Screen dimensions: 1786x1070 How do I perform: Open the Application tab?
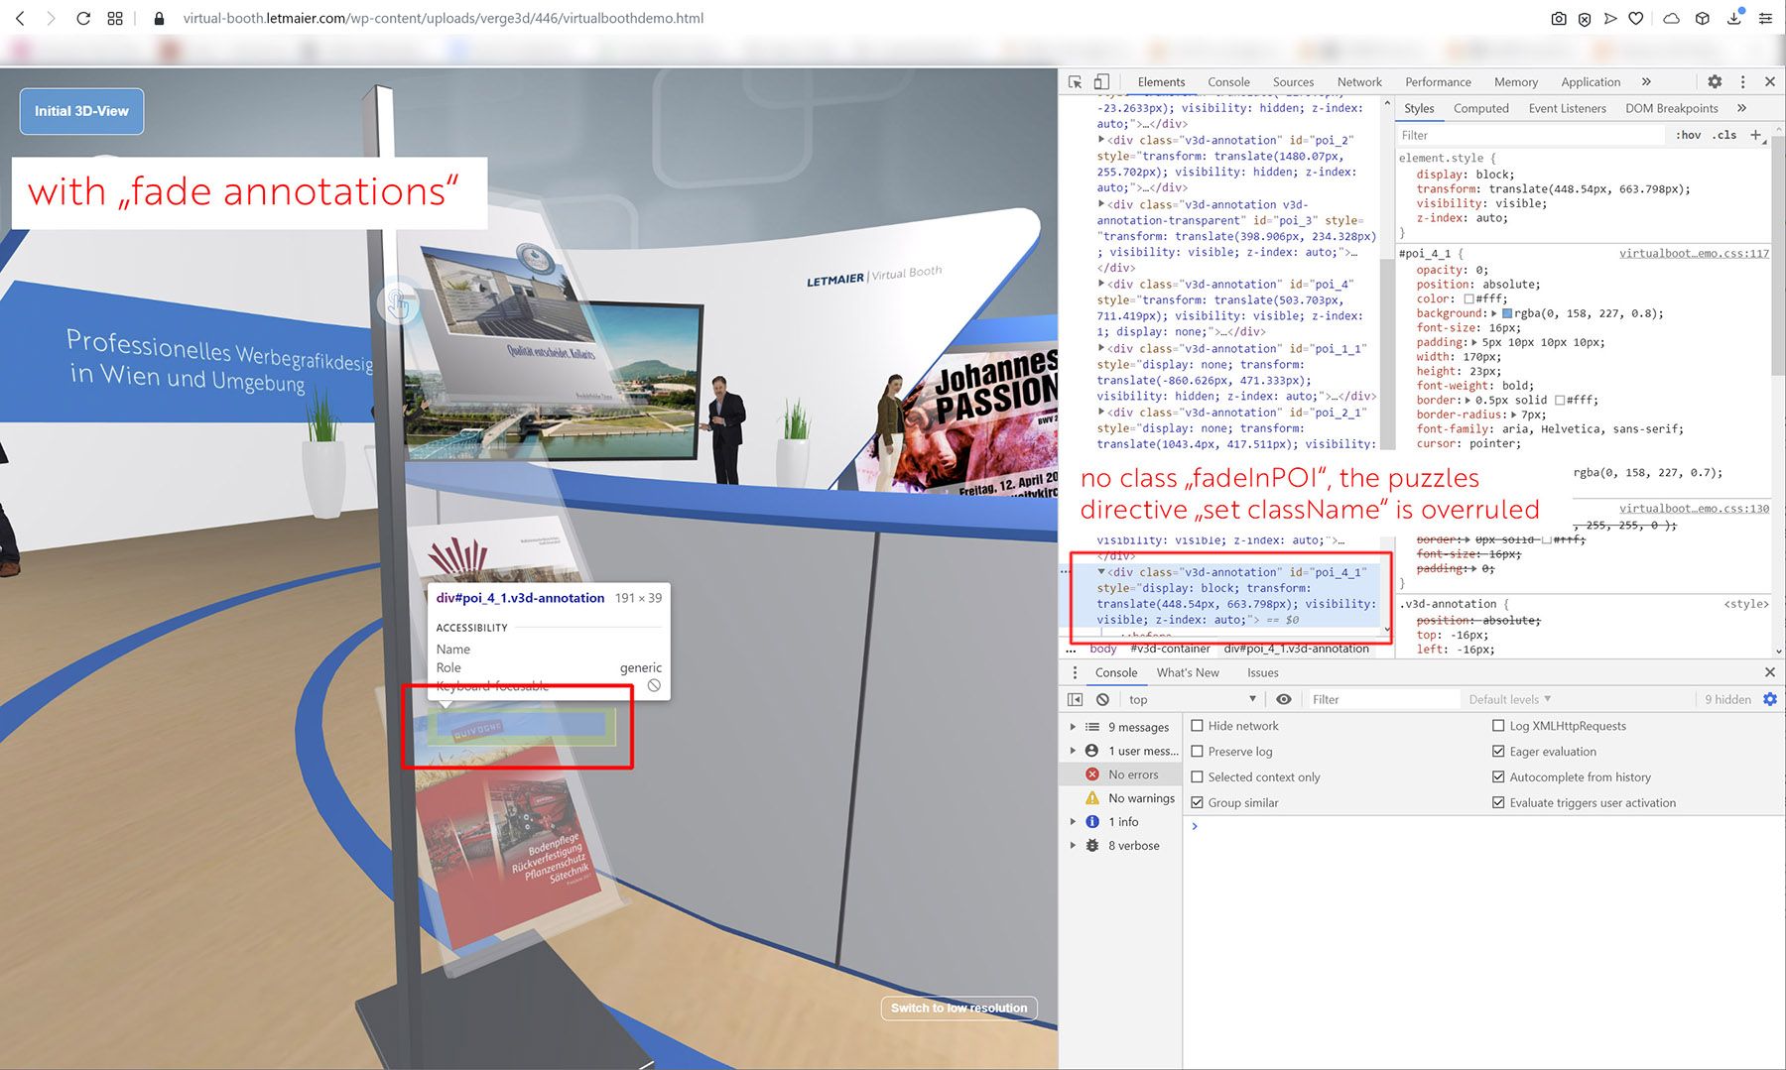[1591, 82]
